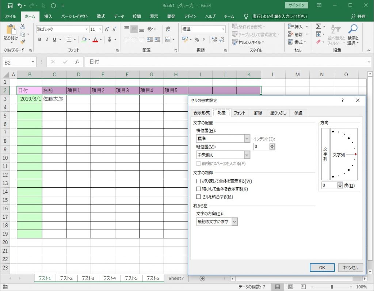The height and width of the screenshot is (291, 374).
Task: Switch to 保護 tab in dialog
Action: coord(298,113)
